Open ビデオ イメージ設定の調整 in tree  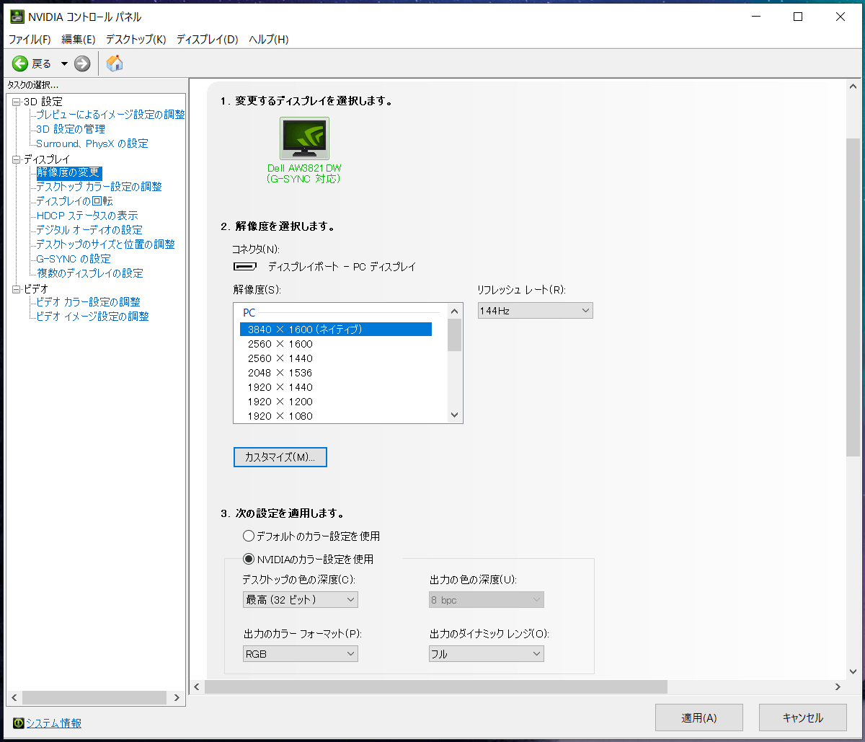click(x=93, y=317)
